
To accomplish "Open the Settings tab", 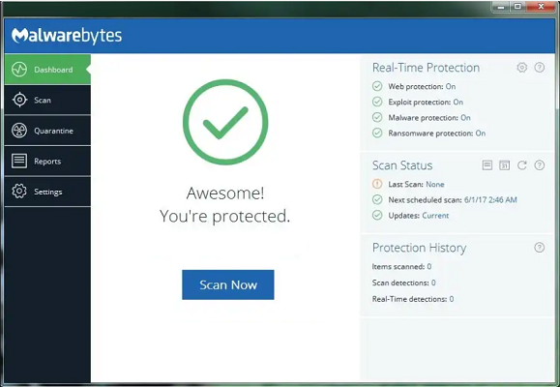I will (47, 192).
